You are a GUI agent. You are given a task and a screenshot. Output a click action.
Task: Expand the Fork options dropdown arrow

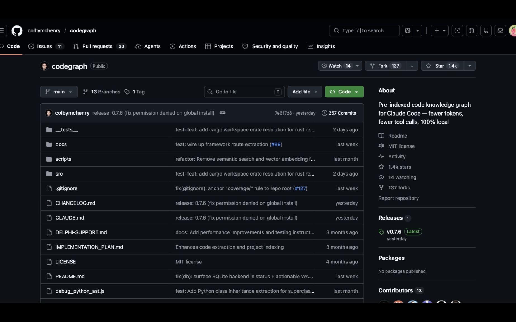click(x=412, y=66)
